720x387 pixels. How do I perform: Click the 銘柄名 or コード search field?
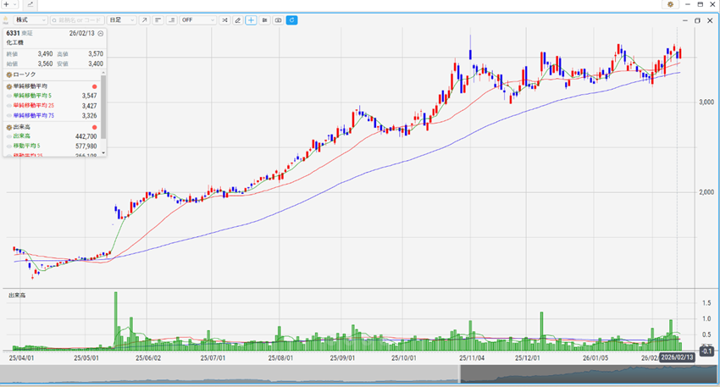(76, 19)
